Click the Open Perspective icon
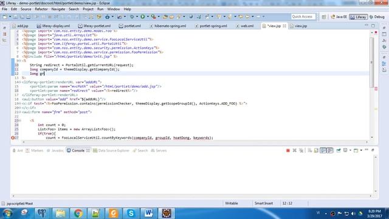Image resolution: width=389 pixels, height=219 pixels. coord(324,17)
